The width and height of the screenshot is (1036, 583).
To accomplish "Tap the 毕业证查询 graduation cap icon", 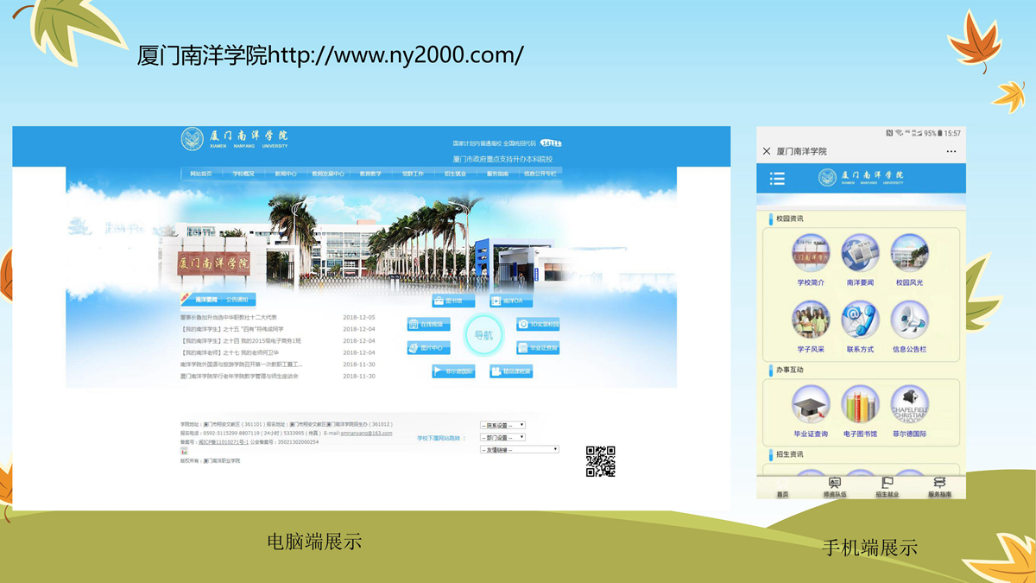I will click(811, 405).
